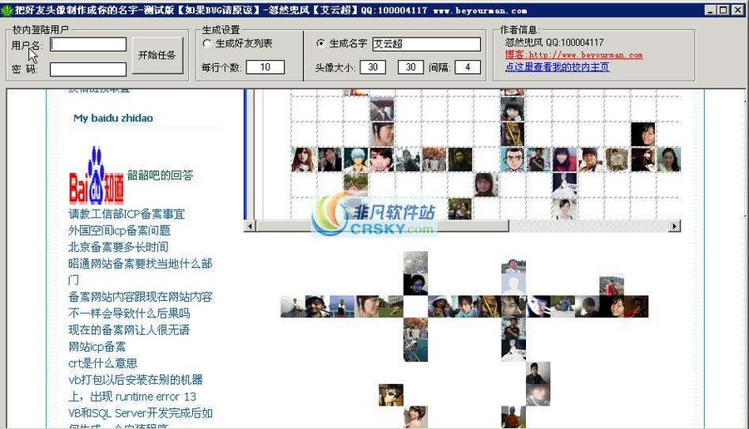Screen dimensions: 749x429
Task: Click the green leaf app icon in title bar
Action: click(x=7, y=10)
